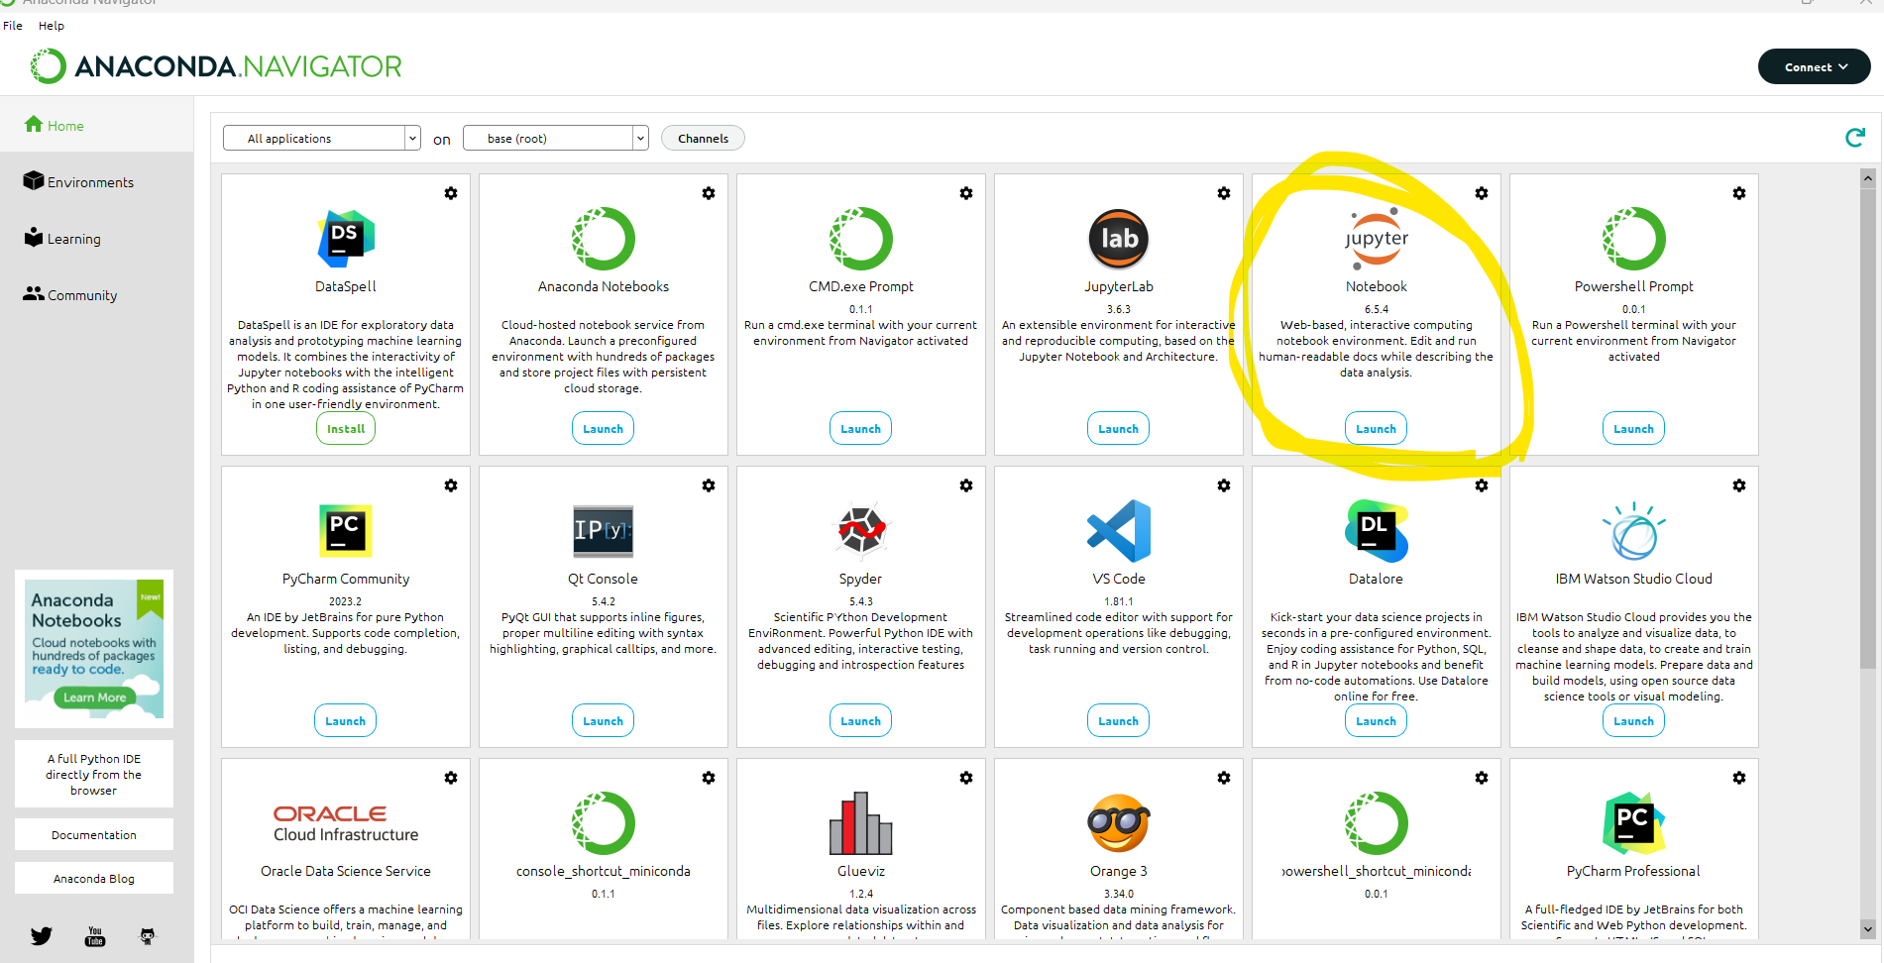Open the GitHub icon in the sidebar
The width and height of the screenshot is (1884, 963).
(x=148, y=936)
